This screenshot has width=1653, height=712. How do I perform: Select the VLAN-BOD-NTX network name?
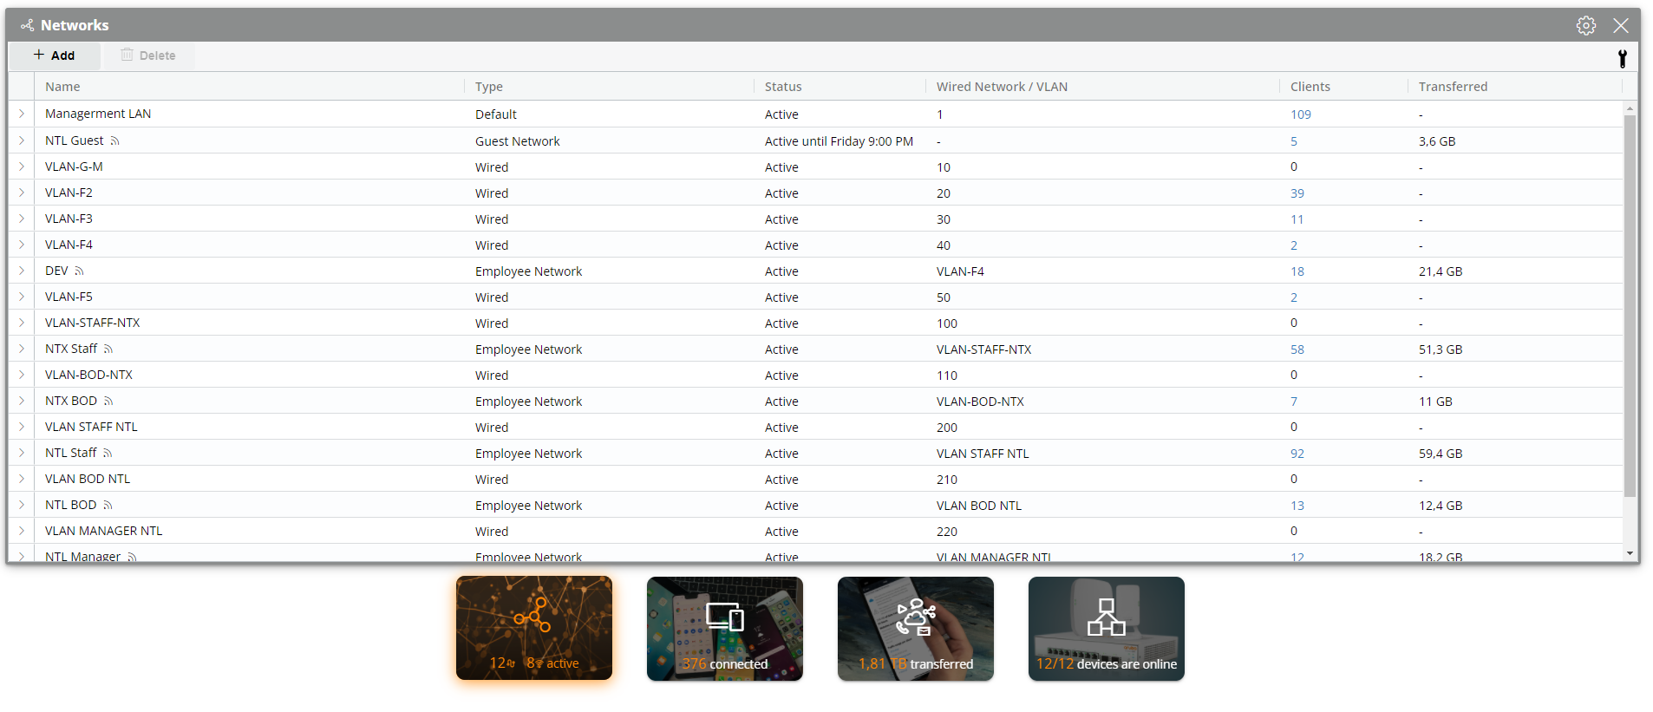coord(88,375)
